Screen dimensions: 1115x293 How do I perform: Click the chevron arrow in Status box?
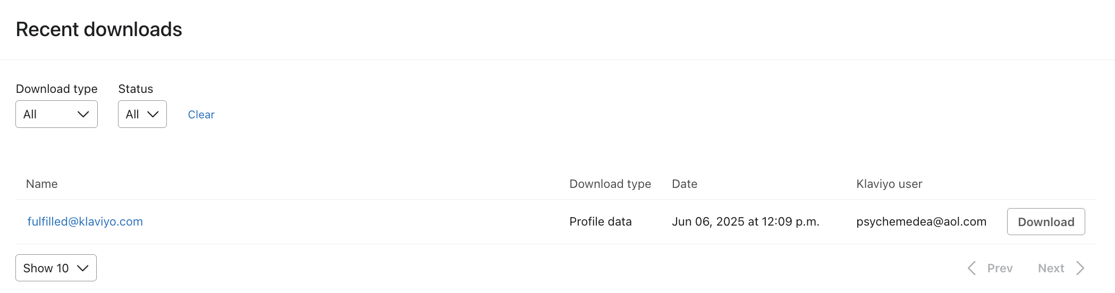[153, 114]
